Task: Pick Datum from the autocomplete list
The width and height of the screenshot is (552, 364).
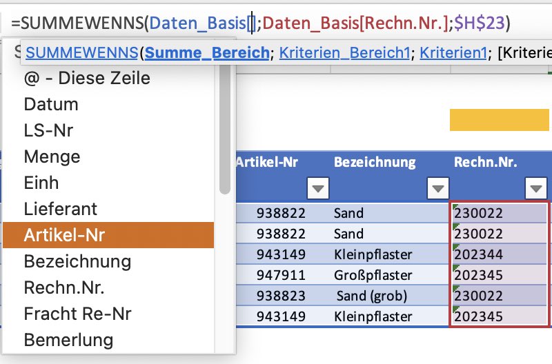Action: pos(108,104)
